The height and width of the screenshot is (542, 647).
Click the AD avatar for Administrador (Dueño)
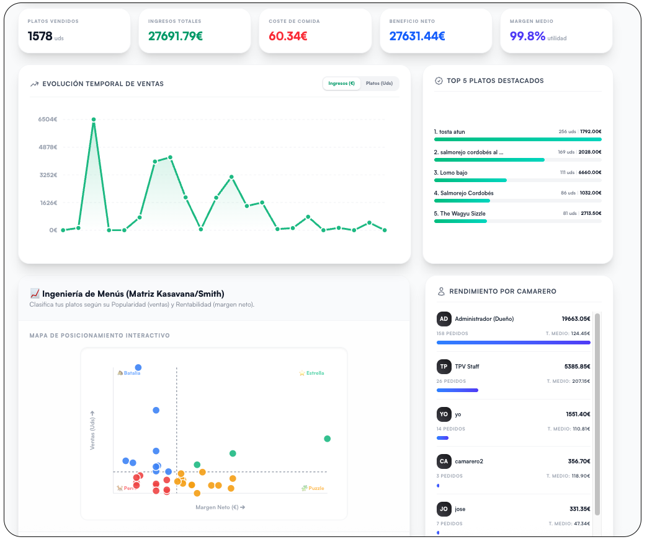point(444,319)
